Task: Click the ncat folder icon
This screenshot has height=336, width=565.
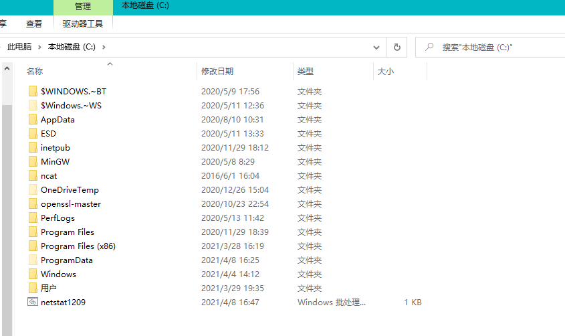Action: pyautogui.click(x=33, y=175)
